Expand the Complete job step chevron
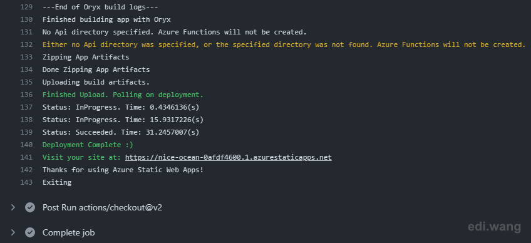This screenshot has height=243, width=531. (x=13, y=232)
